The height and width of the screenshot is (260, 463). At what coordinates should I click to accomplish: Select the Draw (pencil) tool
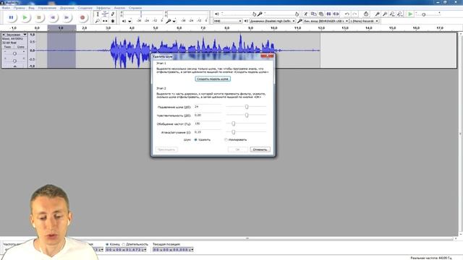pos(113,14)
